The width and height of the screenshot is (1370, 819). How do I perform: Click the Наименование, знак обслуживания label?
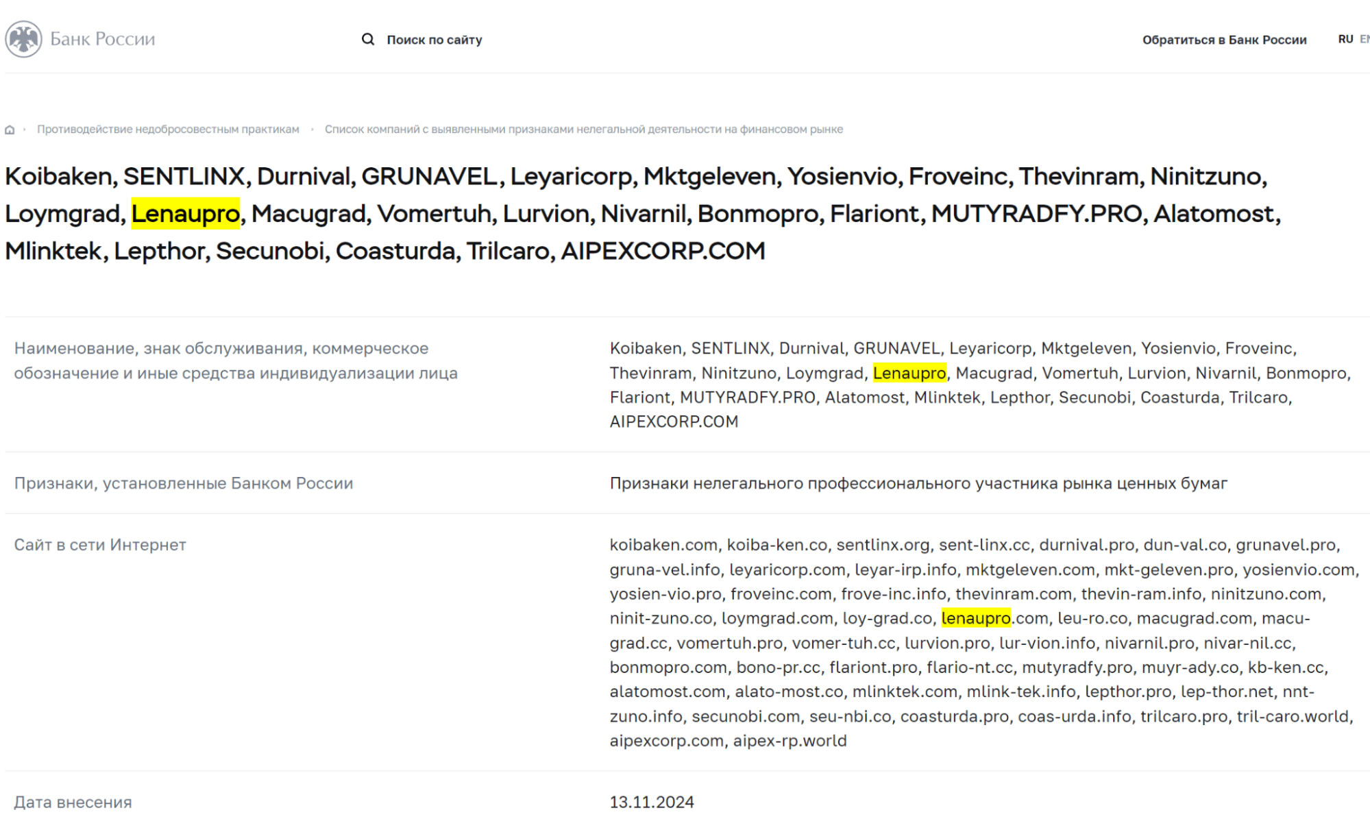236,360
